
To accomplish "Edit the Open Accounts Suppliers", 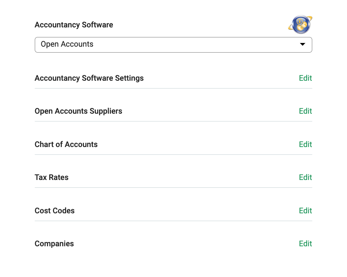I will (x=306, y=111).
